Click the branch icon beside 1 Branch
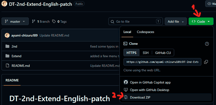This screenshot has height=105, width=216. click(33, 21)
